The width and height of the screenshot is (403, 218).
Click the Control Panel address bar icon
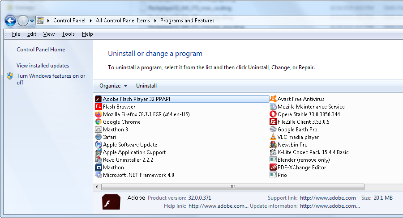tap(40, 21)
